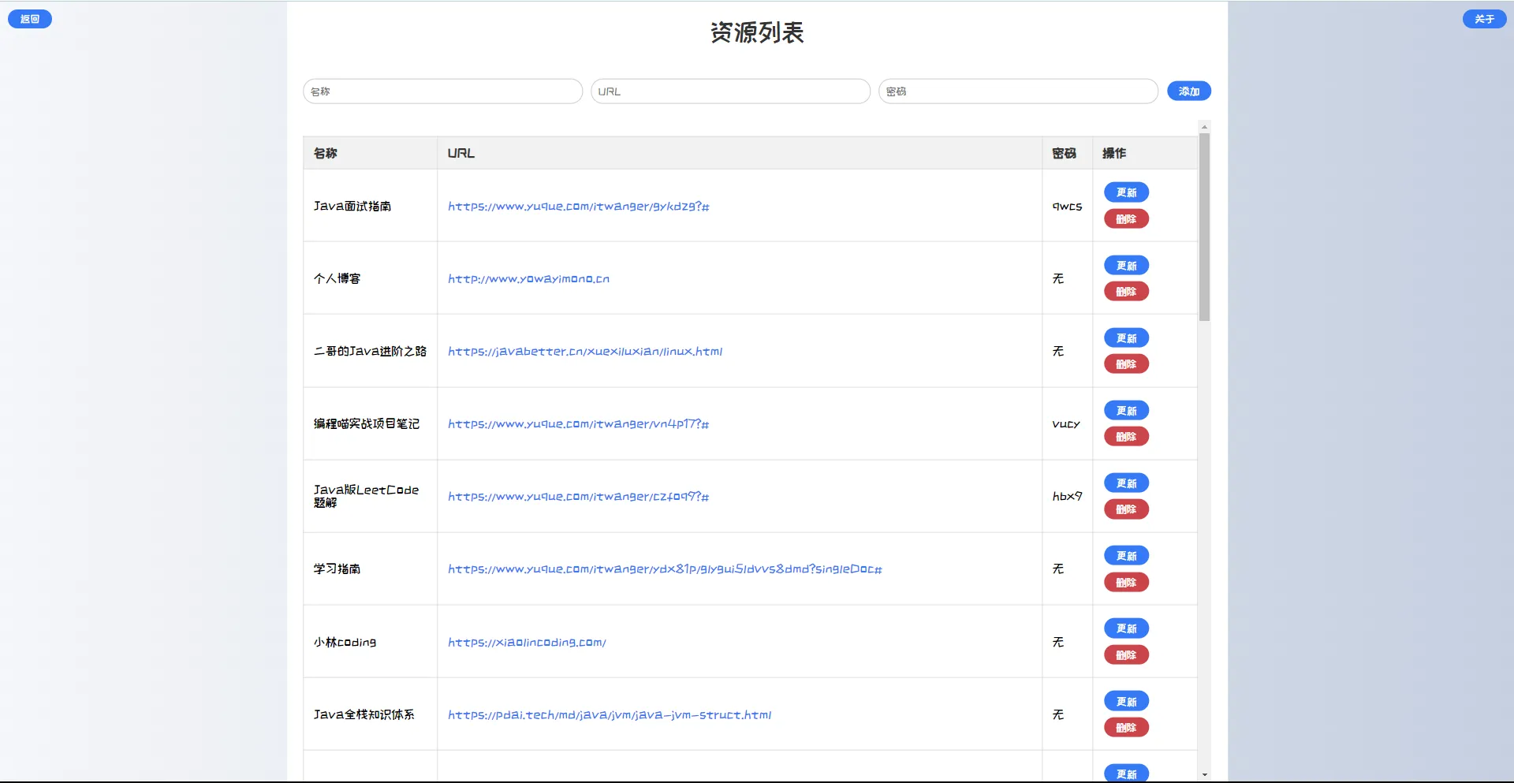Open the 个人博客 yowayimono.cn link
1514x783 pixels.
(528, 279)
